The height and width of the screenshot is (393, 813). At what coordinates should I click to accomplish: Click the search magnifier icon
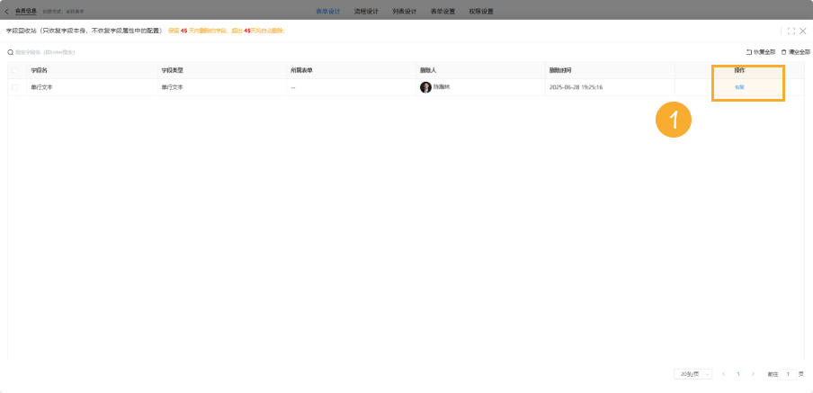tap(10, 52)
